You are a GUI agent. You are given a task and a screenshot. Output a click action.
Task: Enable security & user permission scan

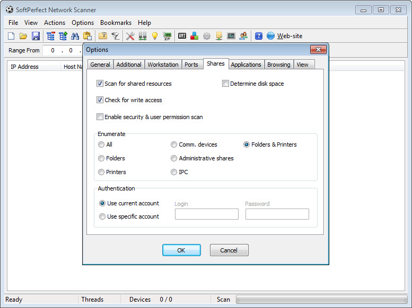click(100, 117)
